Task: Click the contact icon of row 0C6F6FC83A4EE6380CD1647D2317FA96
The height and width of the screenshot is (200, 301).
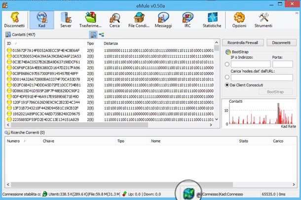Action: pos(9,68)
